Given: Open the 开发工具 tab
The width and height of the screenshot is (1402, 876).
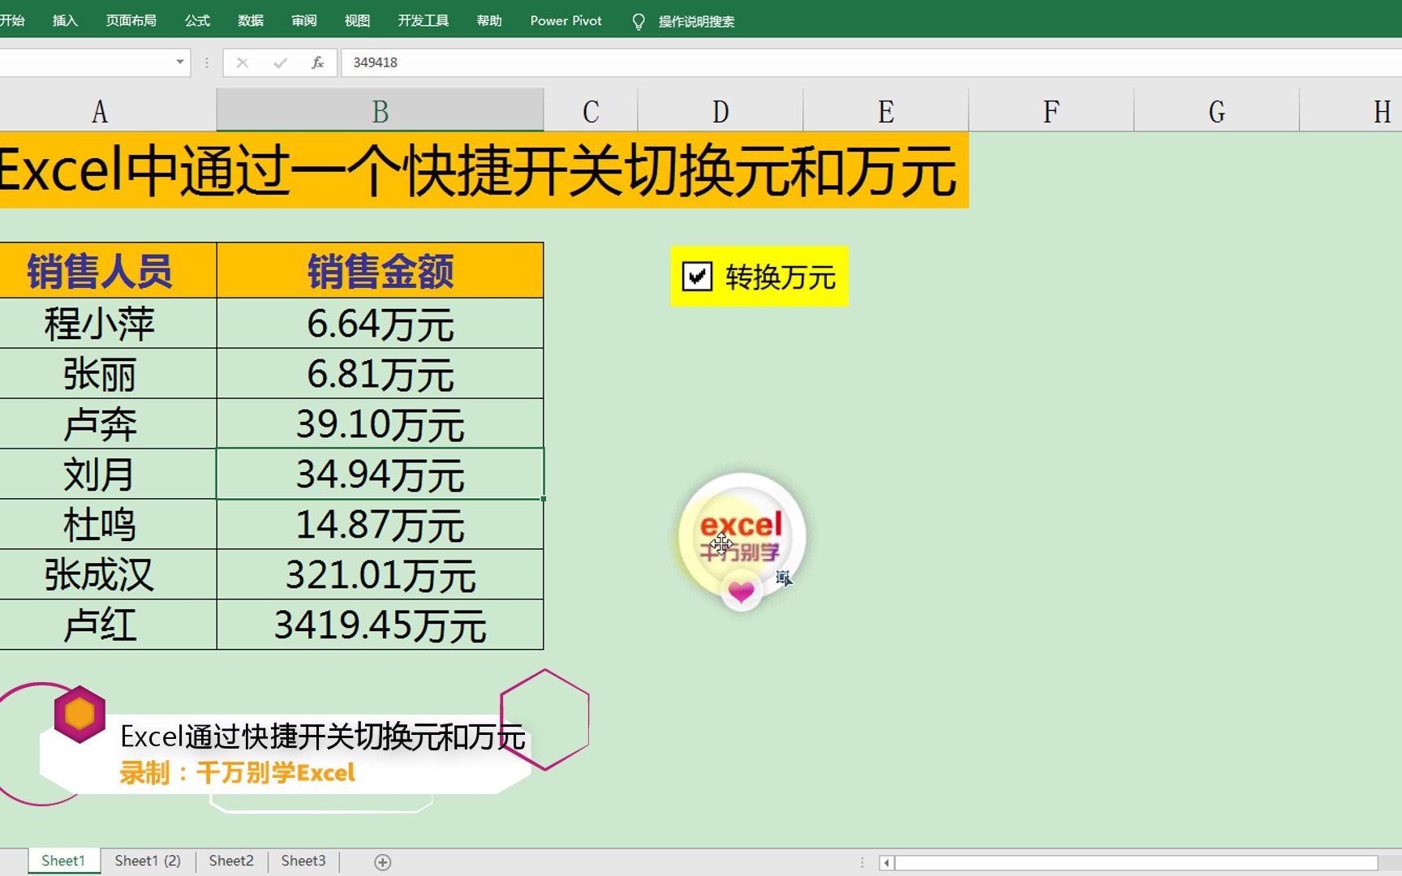Looking at the screenshot, I should [423, 21].
